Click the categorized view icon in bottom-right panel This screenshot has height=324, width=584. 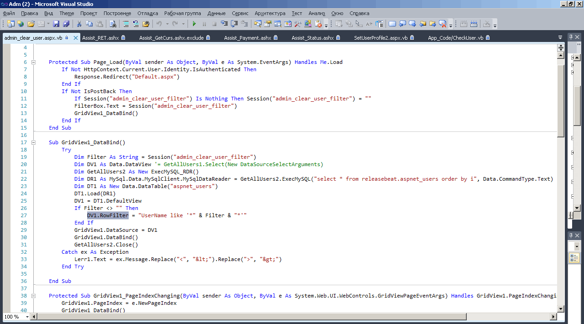click(x=574, y=258)
